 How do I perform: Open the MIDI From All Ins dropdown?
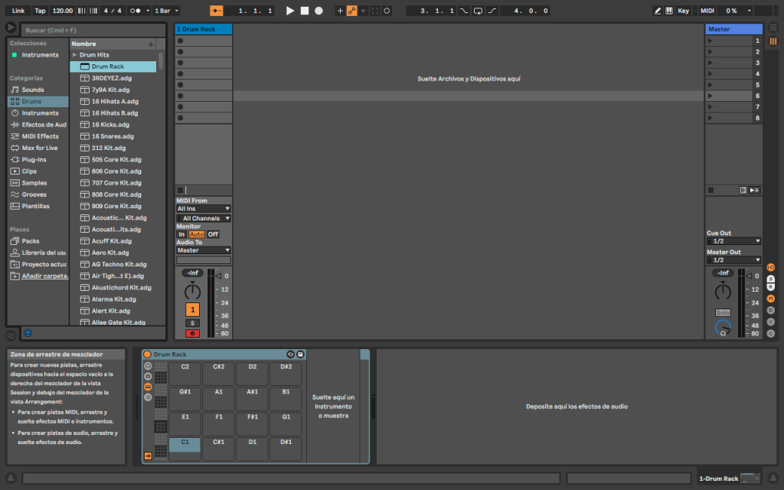click(x=204, y=208)
